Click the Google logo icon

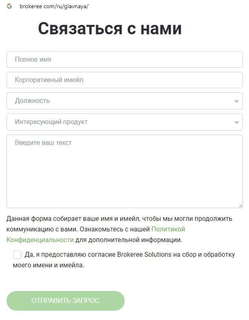(9, 7)
